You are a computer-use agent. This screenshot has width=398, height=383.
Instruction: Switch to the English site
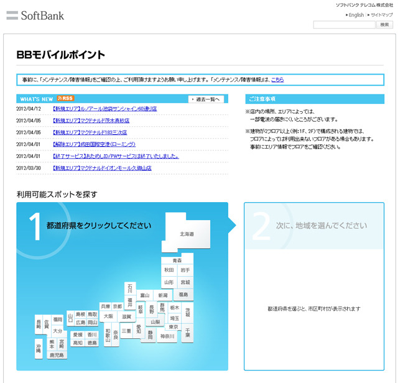(355, 15)
